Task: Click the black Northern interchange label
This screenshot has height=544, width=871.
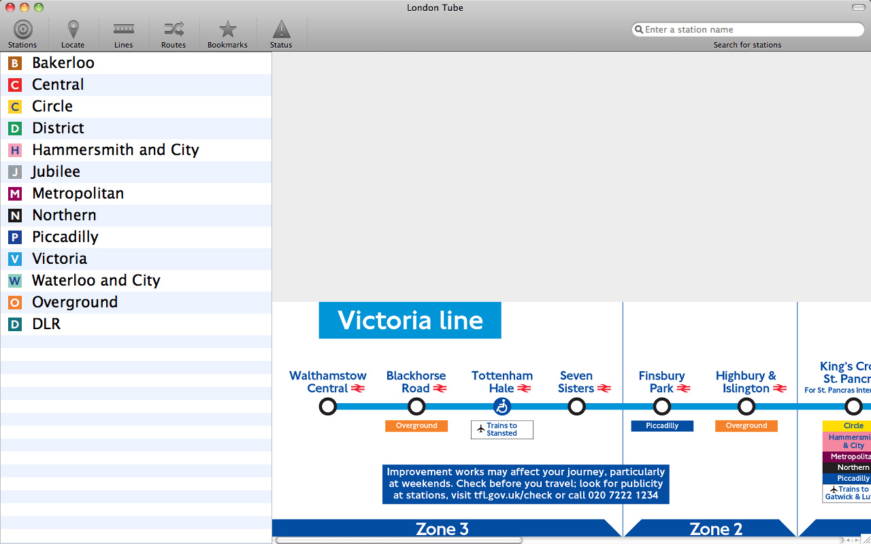Action: tap(847, 468)
